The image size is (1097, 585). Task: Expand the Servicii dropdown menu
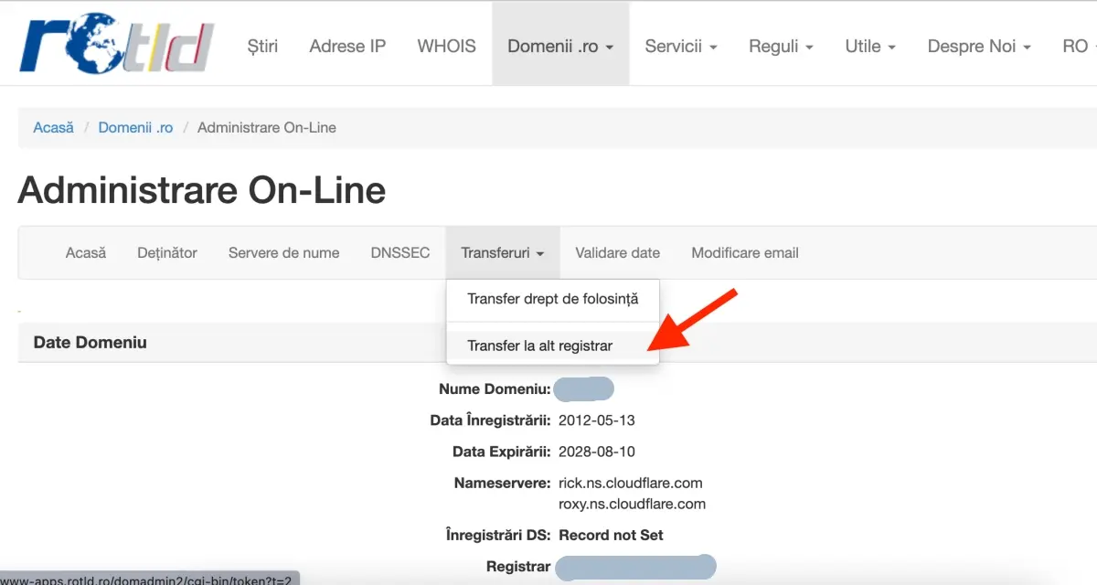tap(681, 46)
